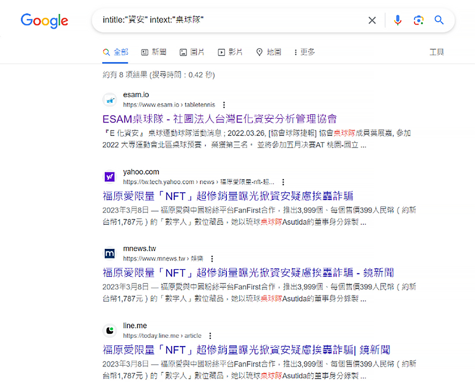Open line.me 福原愛 headline link
The width and height of the screenshot is (475, 386).
point(246,350)
